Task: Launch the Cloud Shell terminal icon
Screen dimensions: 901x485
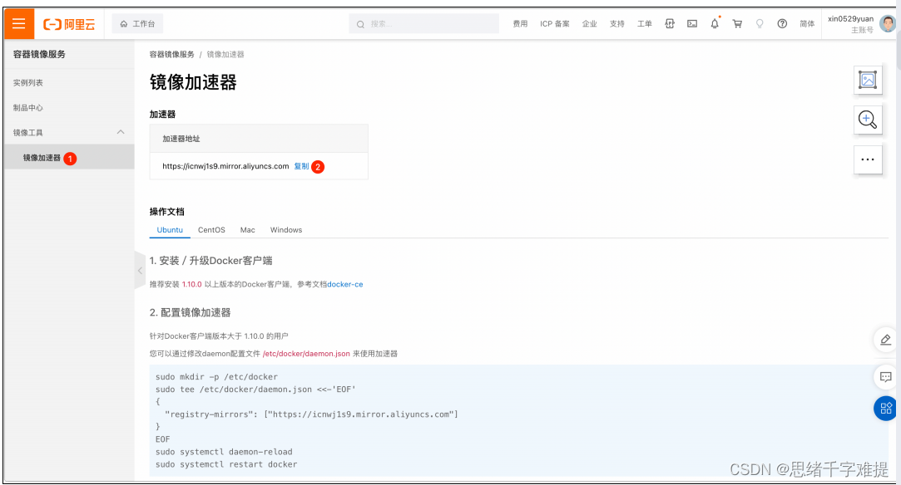Action: pyautogui.click(x=692, y=23)
